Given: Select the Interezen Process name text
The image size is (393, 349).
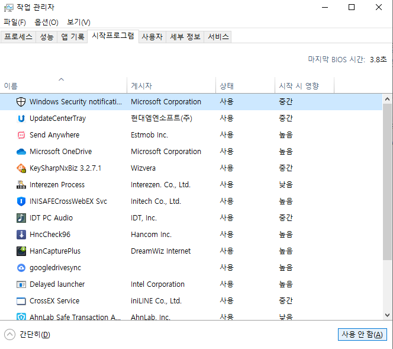Looking at the screenshot, I should click(57, 185).
